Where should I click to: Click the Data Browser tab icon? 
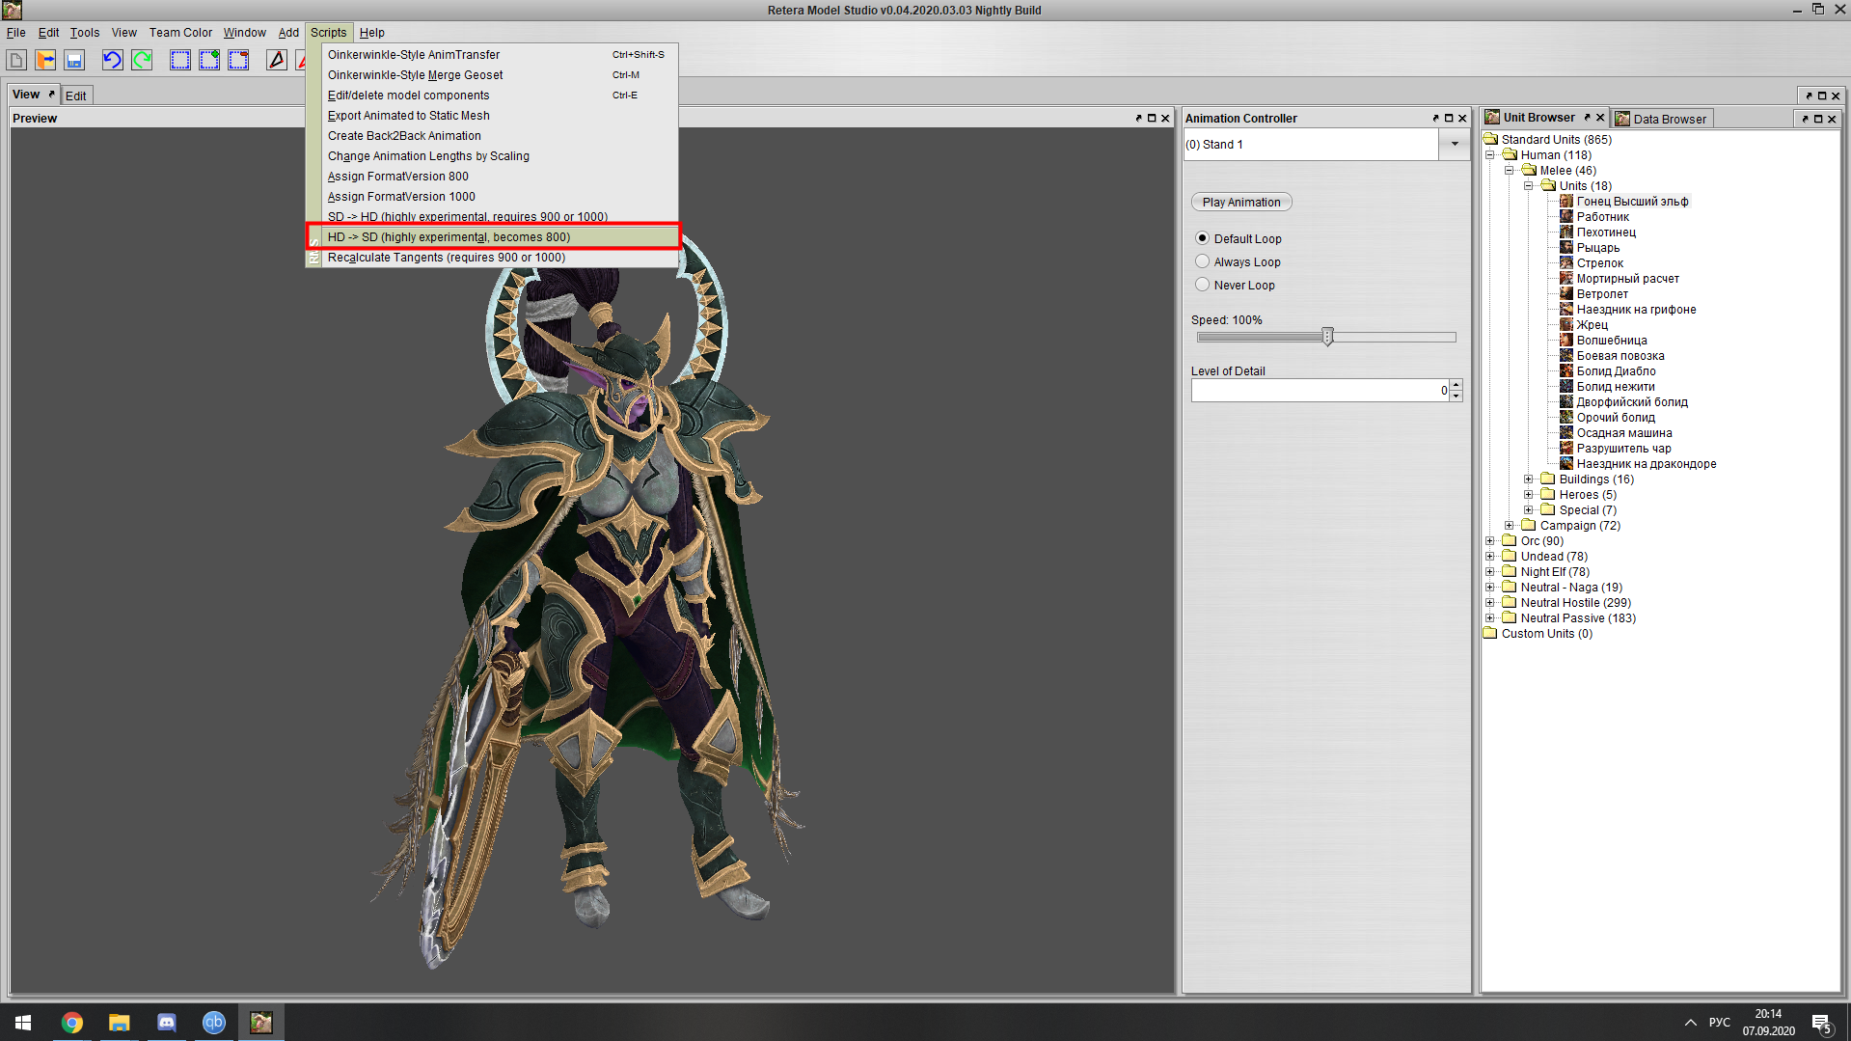point(1622,119)
